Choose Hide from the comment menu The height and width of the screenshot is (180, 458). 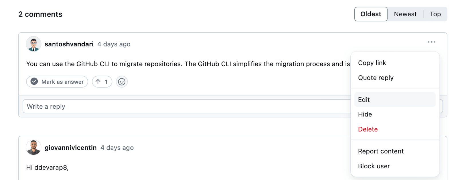click(365, 114)
